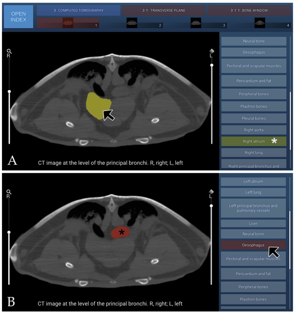Click the magnifier zoom icon in panel A
The image size is (295, 314).
[x=9, y=51]
